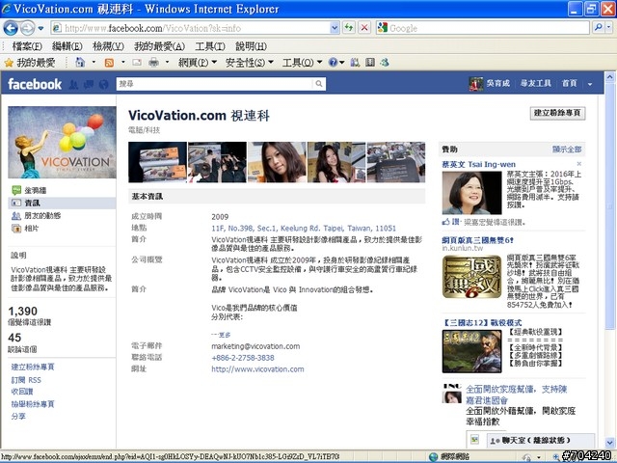Click the Facebook search magnifier icon
The width and height of the screenshot is (617, 463).
coord(319,84)
